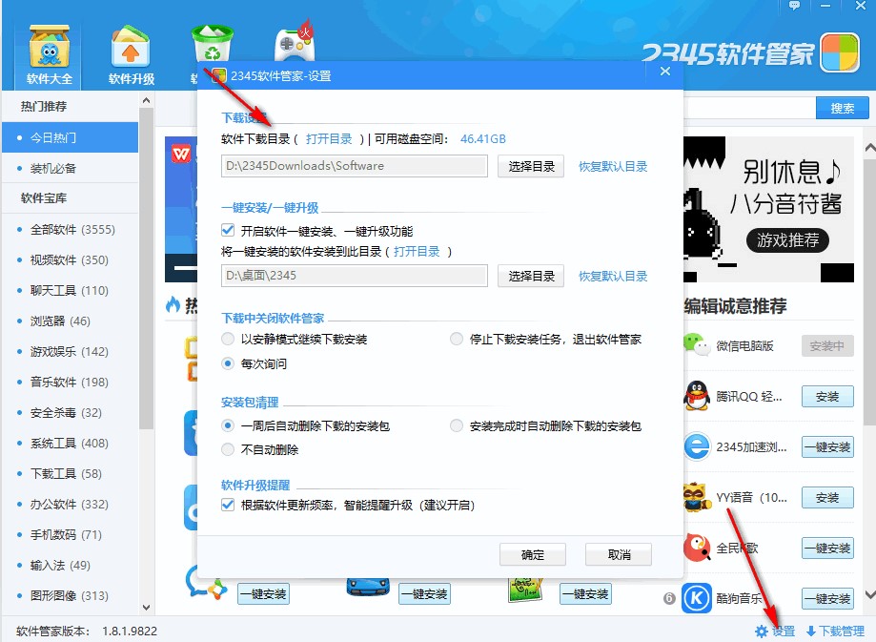Click the 搜索 search button
Viewport: 876px width, 642px height.
[842, 108]
